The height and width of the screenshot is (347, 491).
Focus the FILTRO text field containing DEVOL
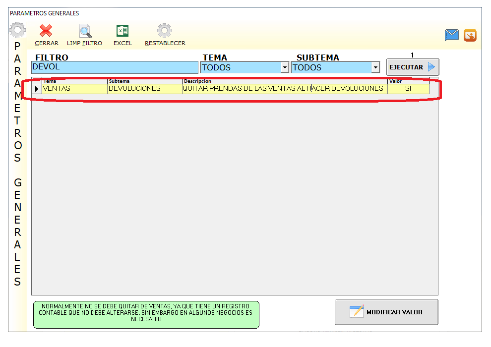tap(114, 67)
